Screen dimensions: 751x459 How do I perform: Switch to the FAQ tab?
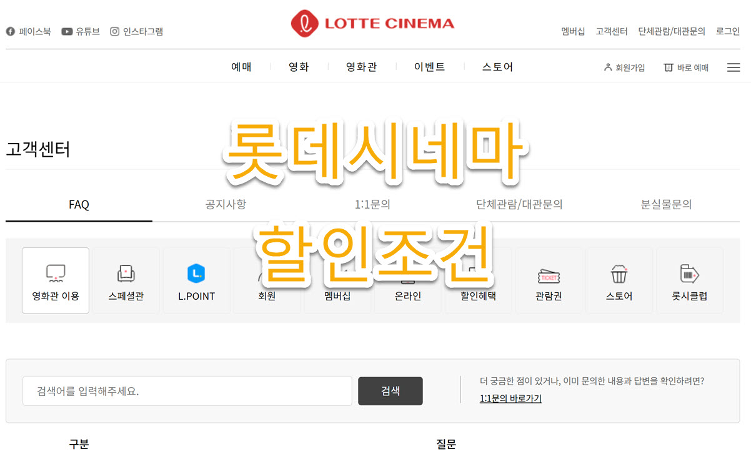79,204
